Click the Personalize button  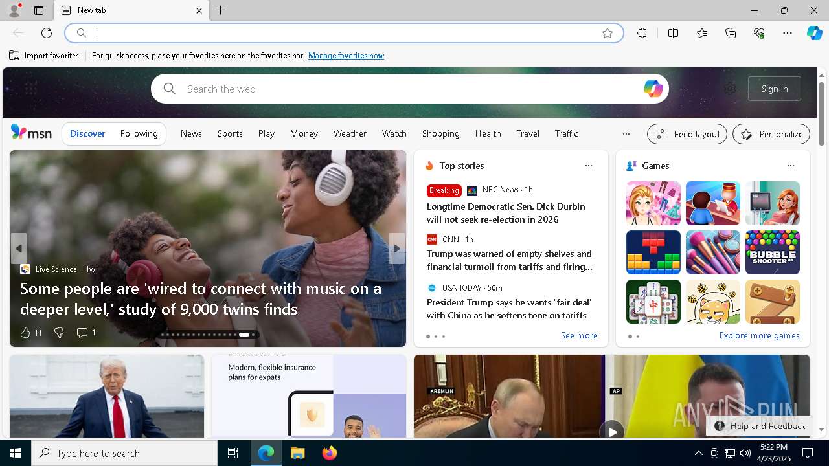click(771, 134)
